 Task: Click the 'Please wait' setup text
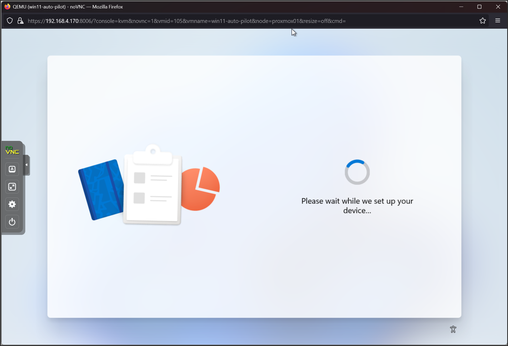click(x=357, y=206)
